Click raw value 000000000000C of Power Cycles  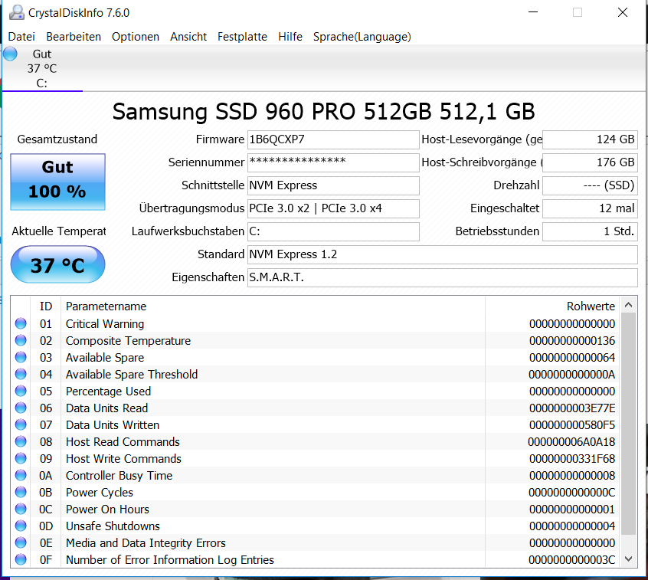click(572, 493)
